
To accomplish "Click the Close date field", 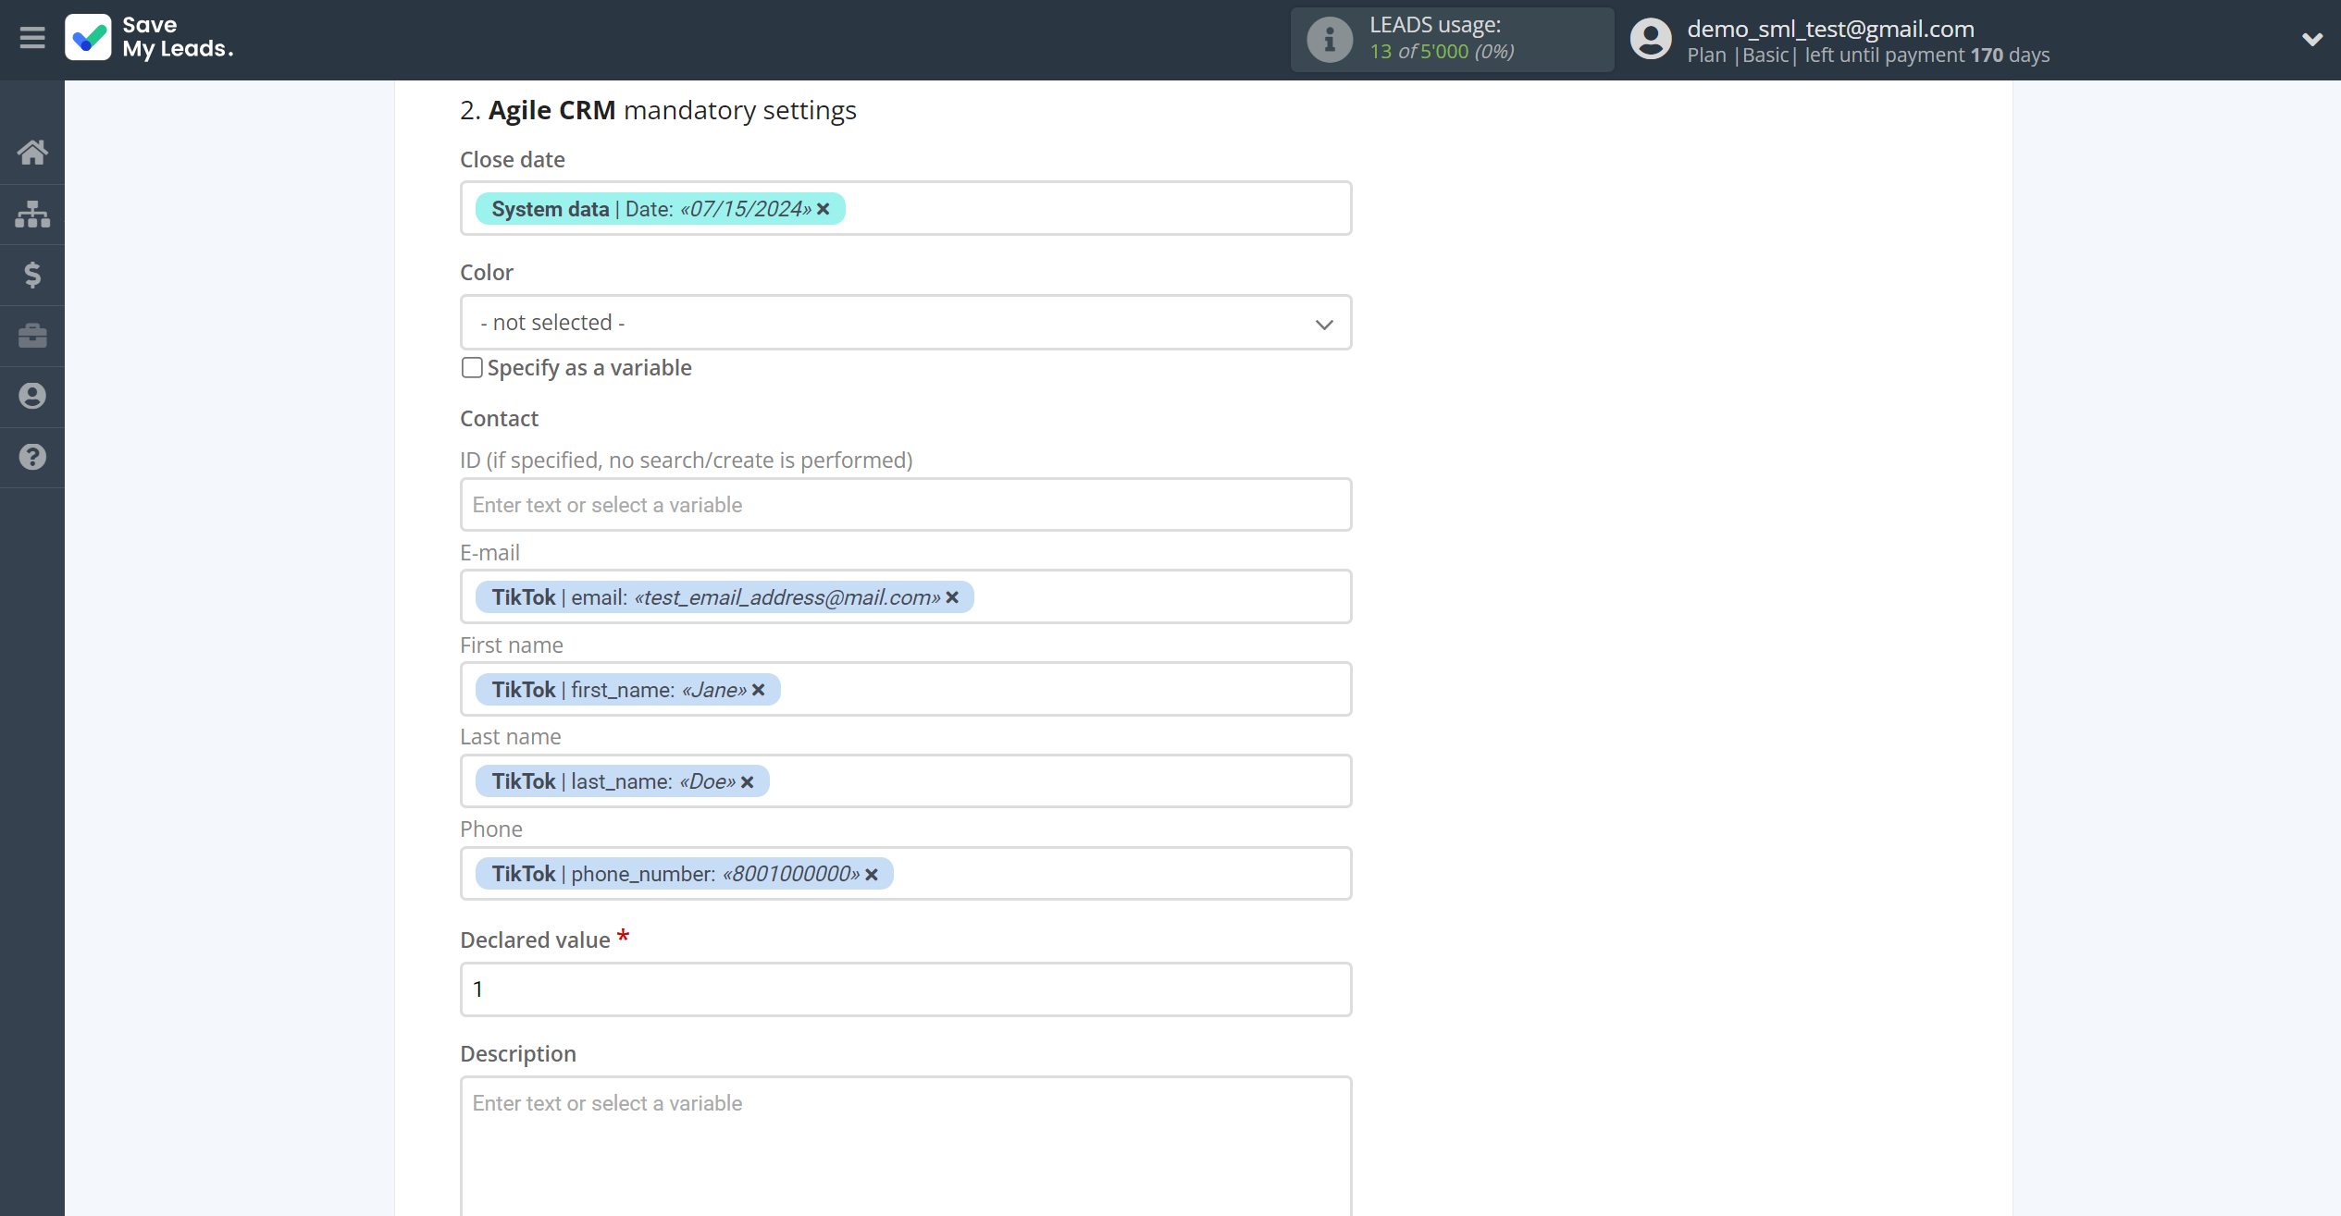I will (x=906, y=208).
